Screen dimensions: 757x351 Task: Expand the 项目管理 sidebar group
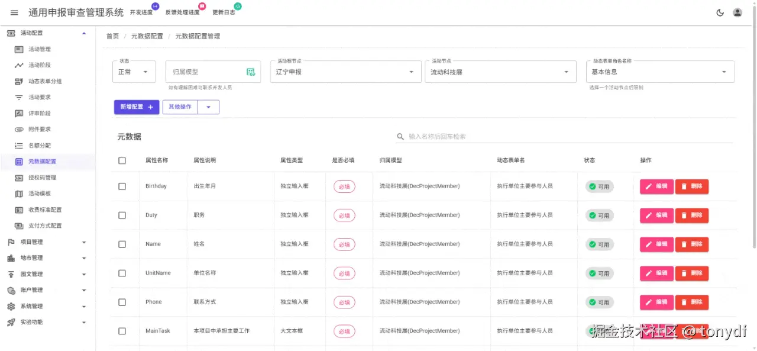point(47,242)
